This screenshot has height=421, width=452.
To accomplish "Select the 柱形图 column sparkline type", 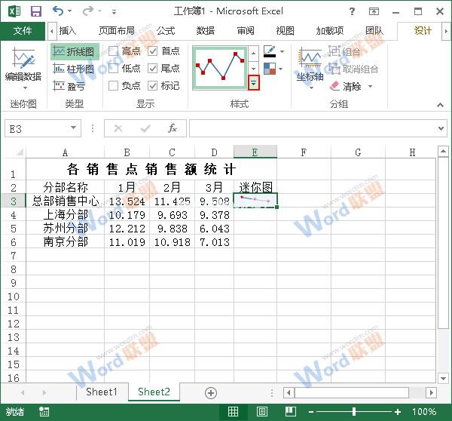I will pos(73,69).
